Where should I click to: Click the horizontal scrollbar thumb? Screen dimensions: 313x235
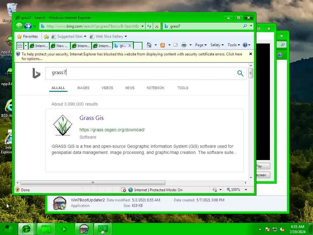93,183
